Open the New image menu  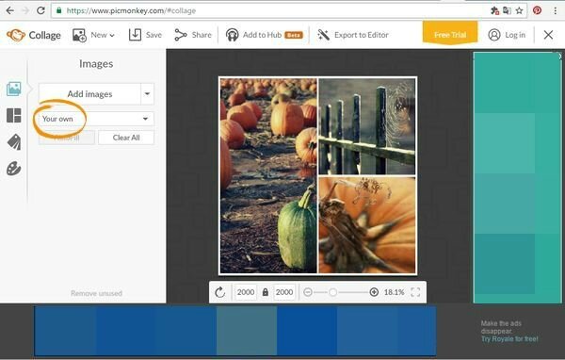coord(93,35)
